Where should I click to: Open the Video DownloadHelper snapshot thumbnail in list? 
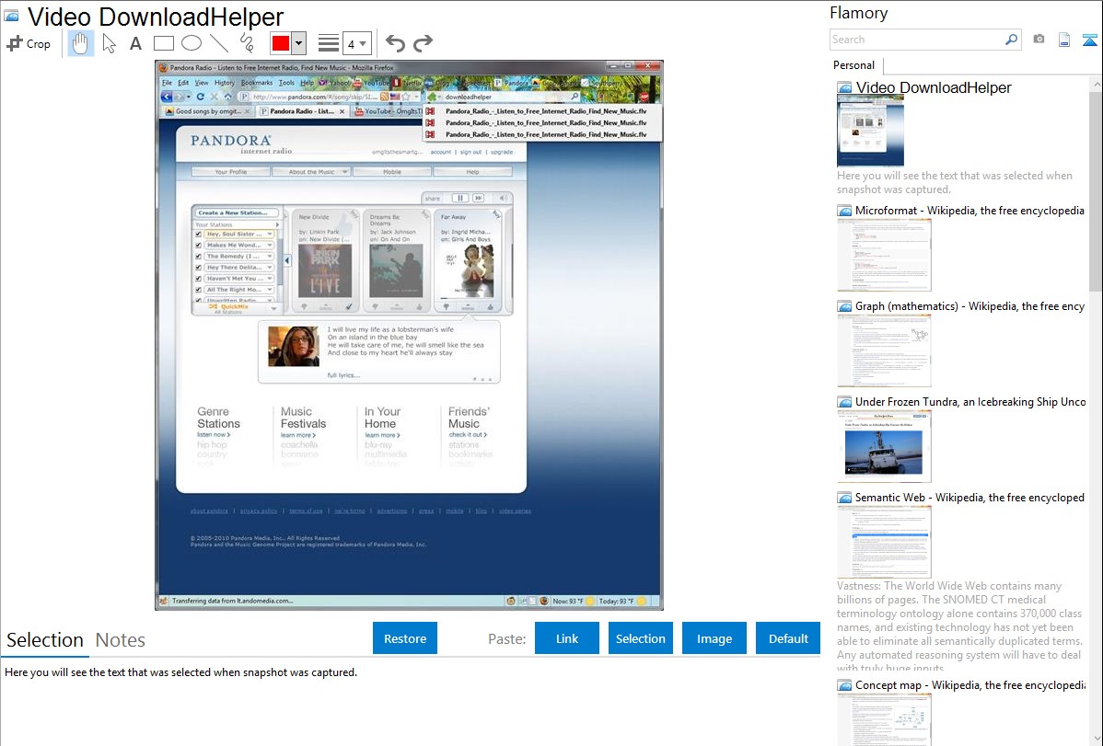tap(870, 132)
